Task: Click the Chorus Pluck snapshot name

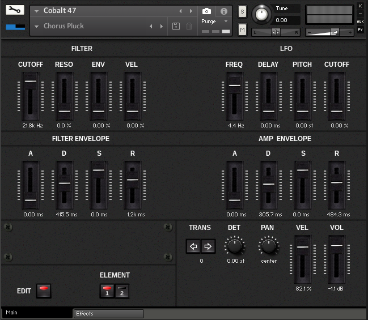Action: coord(64,26)
